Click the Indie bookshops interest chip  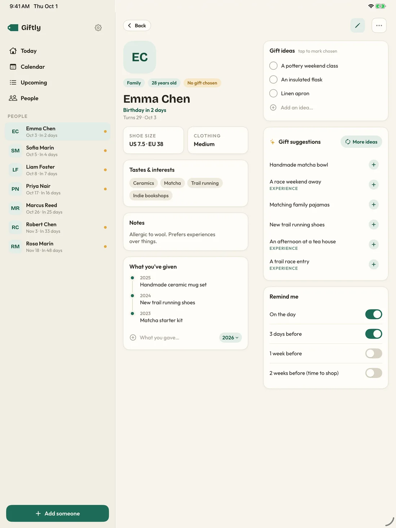pyautogui.click(x=151, y=196)
